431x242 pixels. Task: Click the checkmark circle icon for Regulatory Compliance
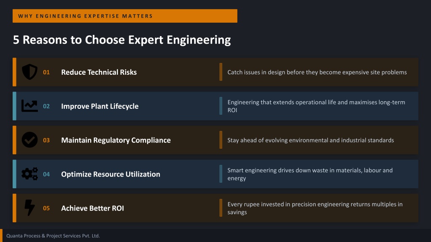pyautogui.click(x=30, y=140)
